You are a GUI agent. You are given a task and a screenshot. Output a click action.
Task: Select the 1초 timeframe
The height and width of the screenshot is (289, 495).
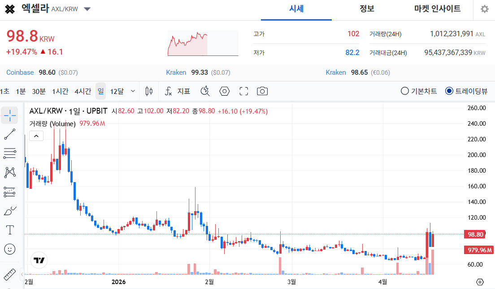coord(5,91)
